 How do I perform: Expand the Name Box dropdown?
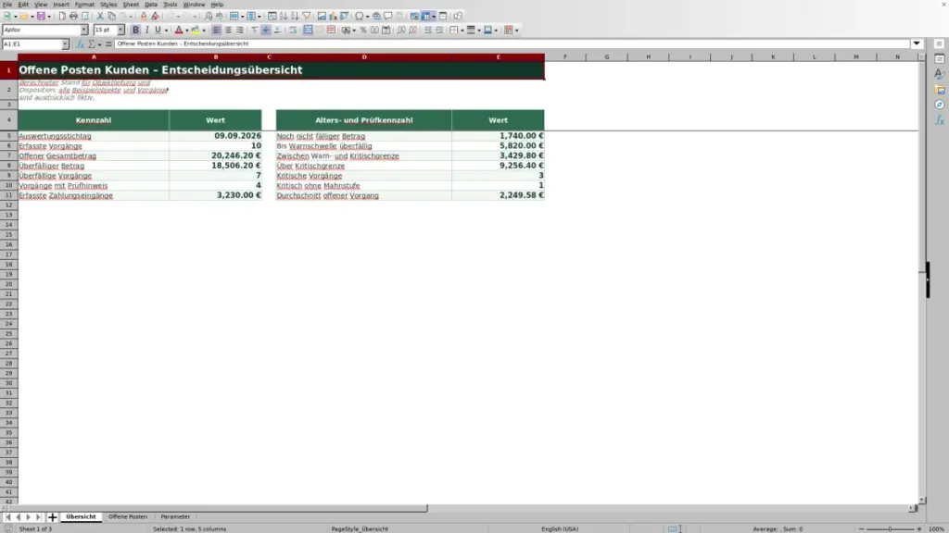(65, 44)
